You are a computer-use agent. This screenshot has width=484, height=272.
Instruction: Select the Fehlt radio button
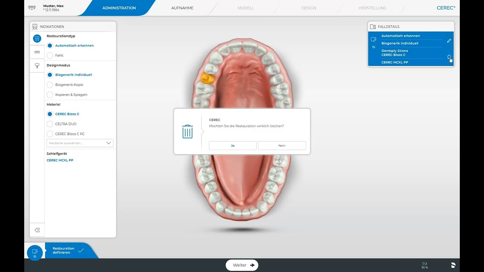[x=50, y=56]
